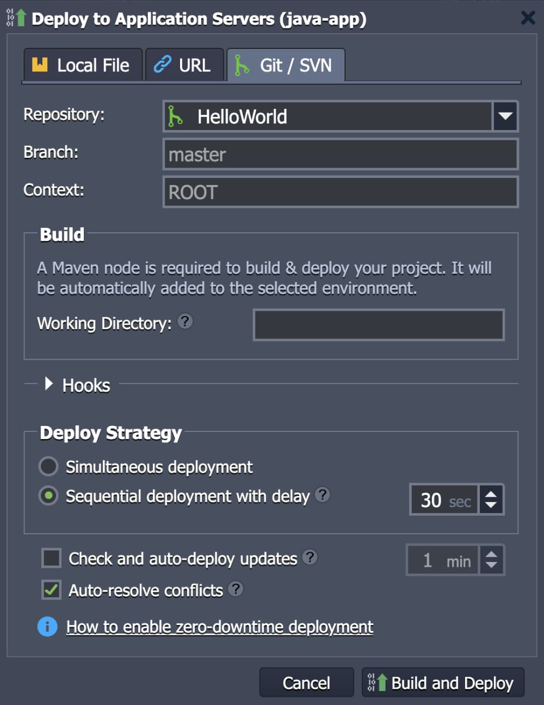Close the deploy dialog with X
Screen dimensions: 544x705
coord(528,18)
